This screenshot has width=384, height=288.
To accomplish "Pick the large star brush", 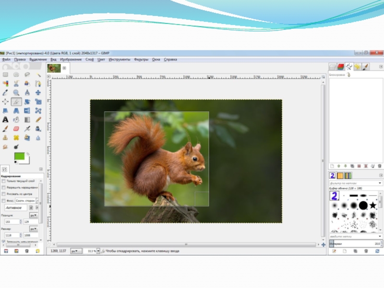I will click(373, 205).
